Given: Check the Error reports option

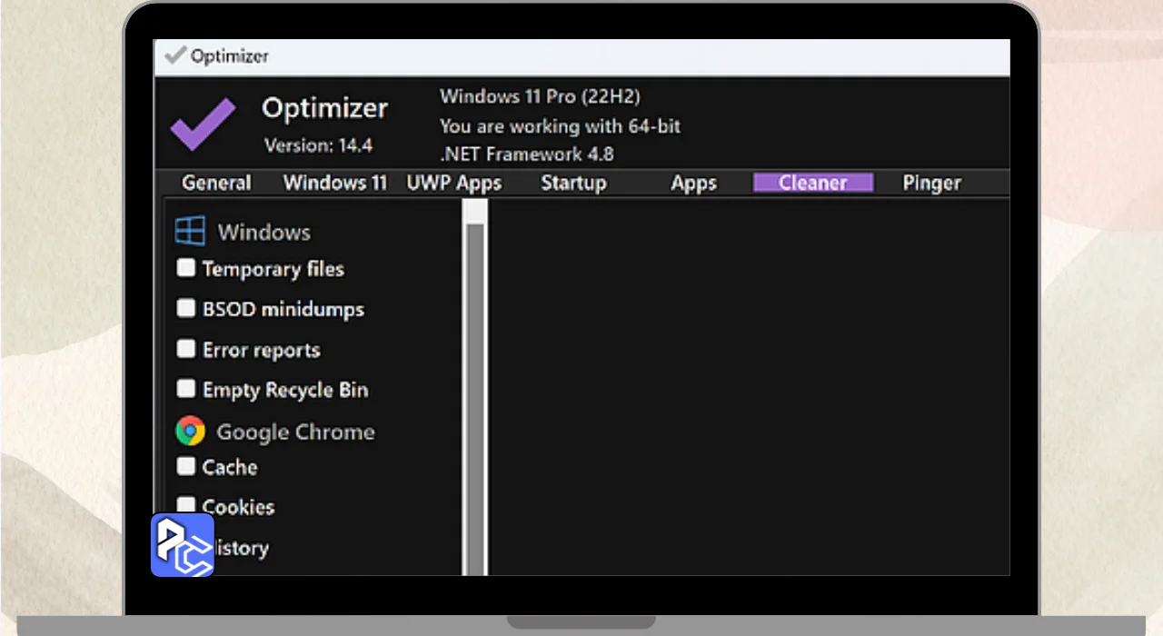Looking at the screenshot, I should (x=186, y=349).
